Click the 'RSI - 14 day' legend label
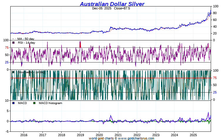 [x=27, y=42]
